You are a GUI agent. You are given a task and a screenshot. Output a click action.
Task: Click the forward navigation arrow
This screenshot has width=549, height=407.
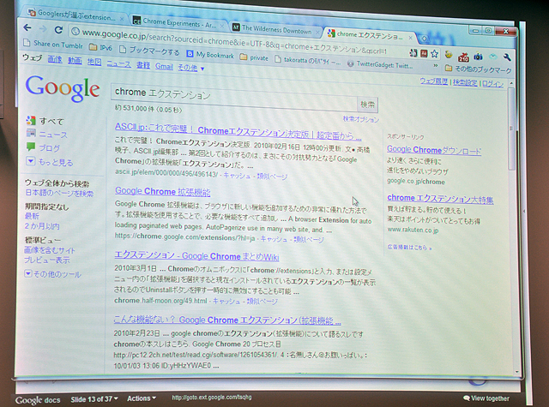coord(43,28)
